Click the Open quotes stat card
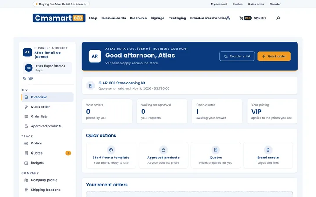This screenshot has height=197, width=316. [217, 111]
